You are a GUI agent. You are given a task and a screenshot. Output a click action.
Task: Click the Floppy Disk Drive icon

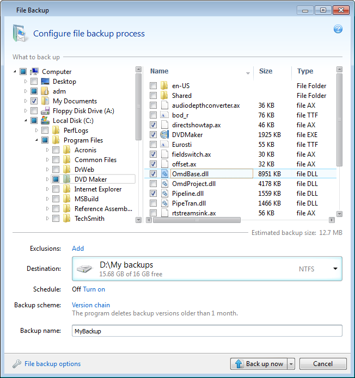click(x=45, y=110)
